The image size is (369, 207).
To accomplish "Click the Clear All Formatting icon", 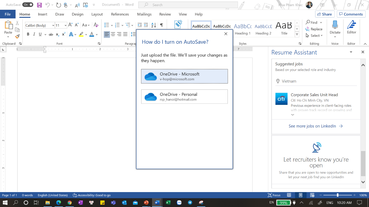I will pos(96,25).
